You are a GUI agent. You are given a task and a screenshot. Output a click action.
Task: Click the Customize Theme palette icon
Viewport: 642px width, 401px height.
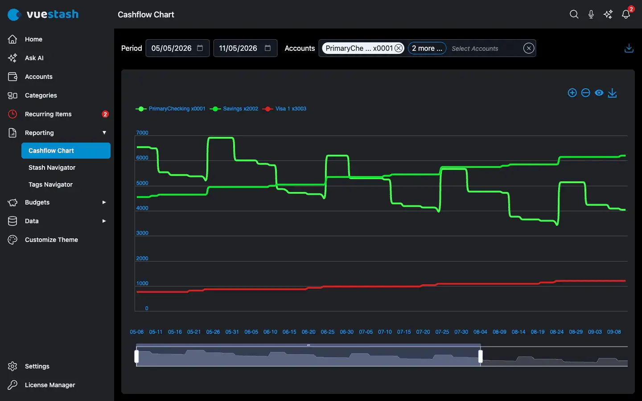pyautogui.click(x=12, y=240)
